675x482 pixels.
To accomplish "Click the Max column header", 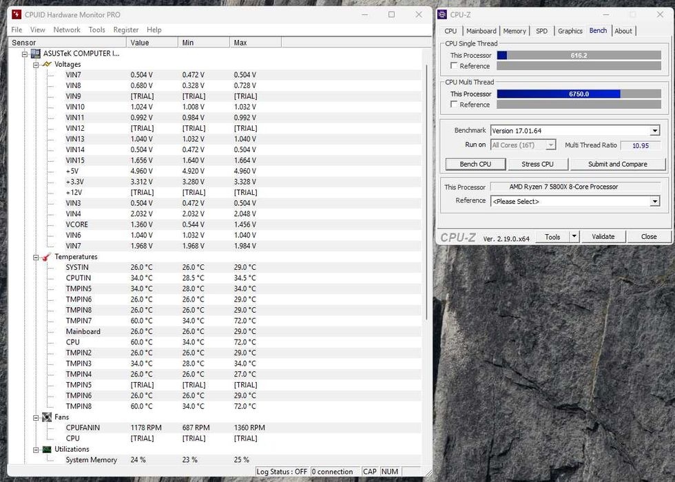I will click(x=256, y=43).
